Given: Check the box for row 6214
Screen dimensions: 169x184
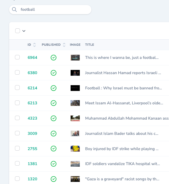Looking at the screenshot, I should 17,88.
